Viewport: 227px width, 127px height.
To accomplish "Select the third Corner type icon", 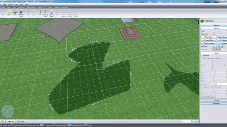I will tap(220, 49).
